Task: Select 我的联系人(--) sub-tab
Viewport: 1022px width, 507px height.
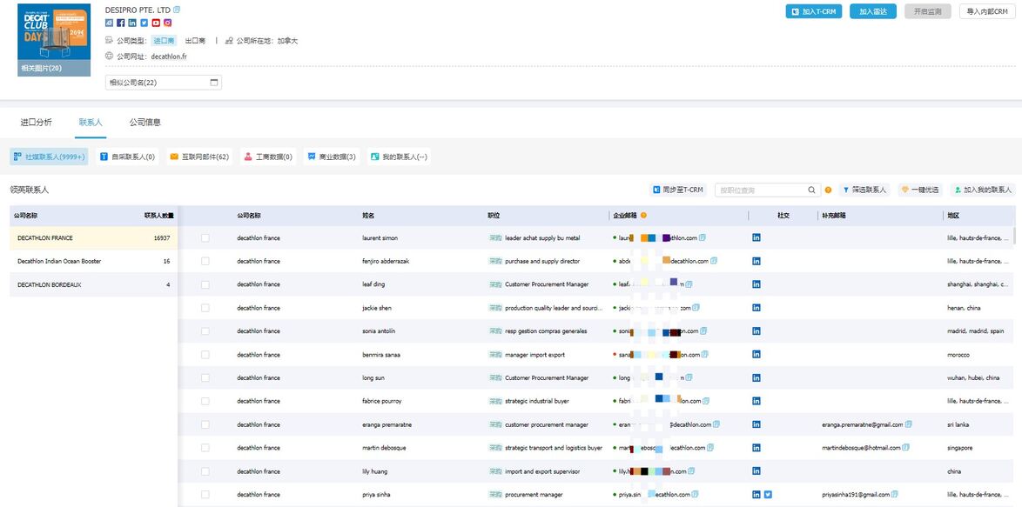Action: coord(399,157)
